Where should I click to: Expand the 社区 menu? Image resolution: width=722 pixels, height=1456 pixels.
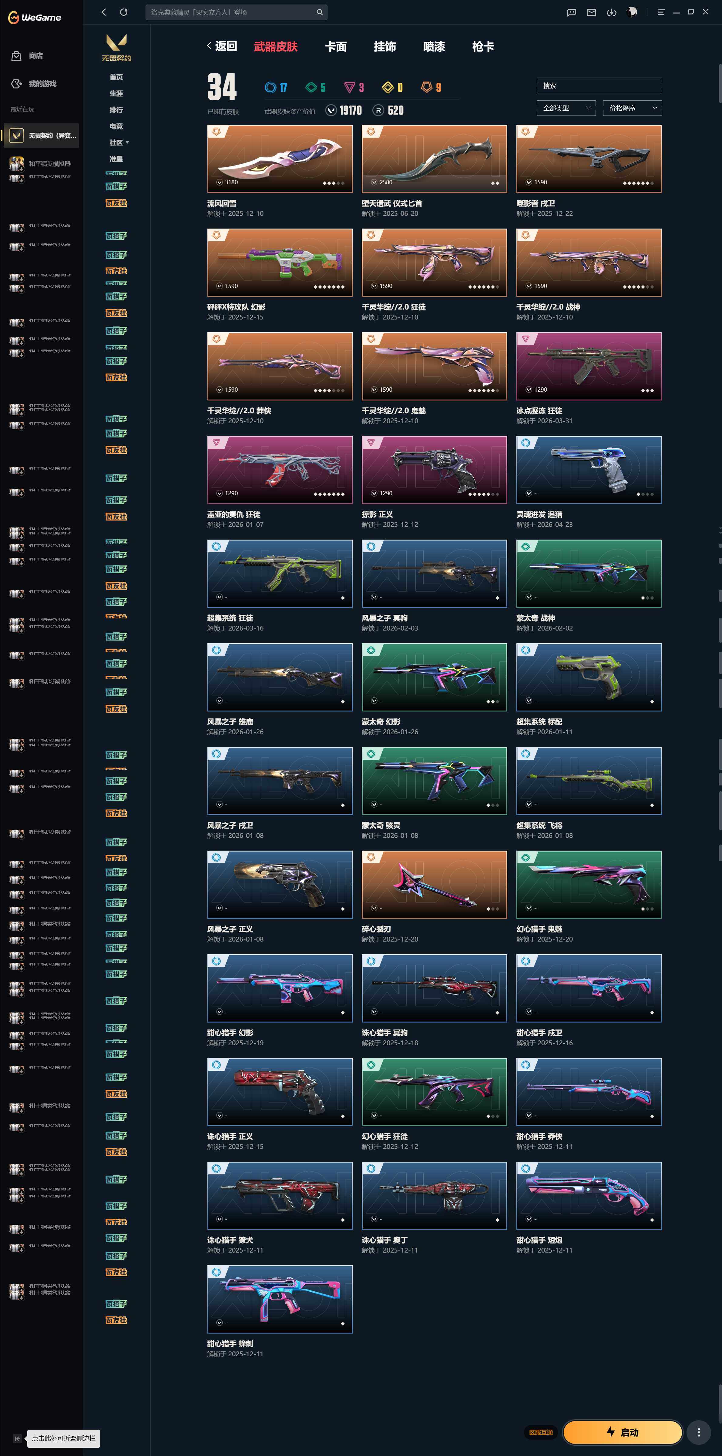click(x=119, y=142)
